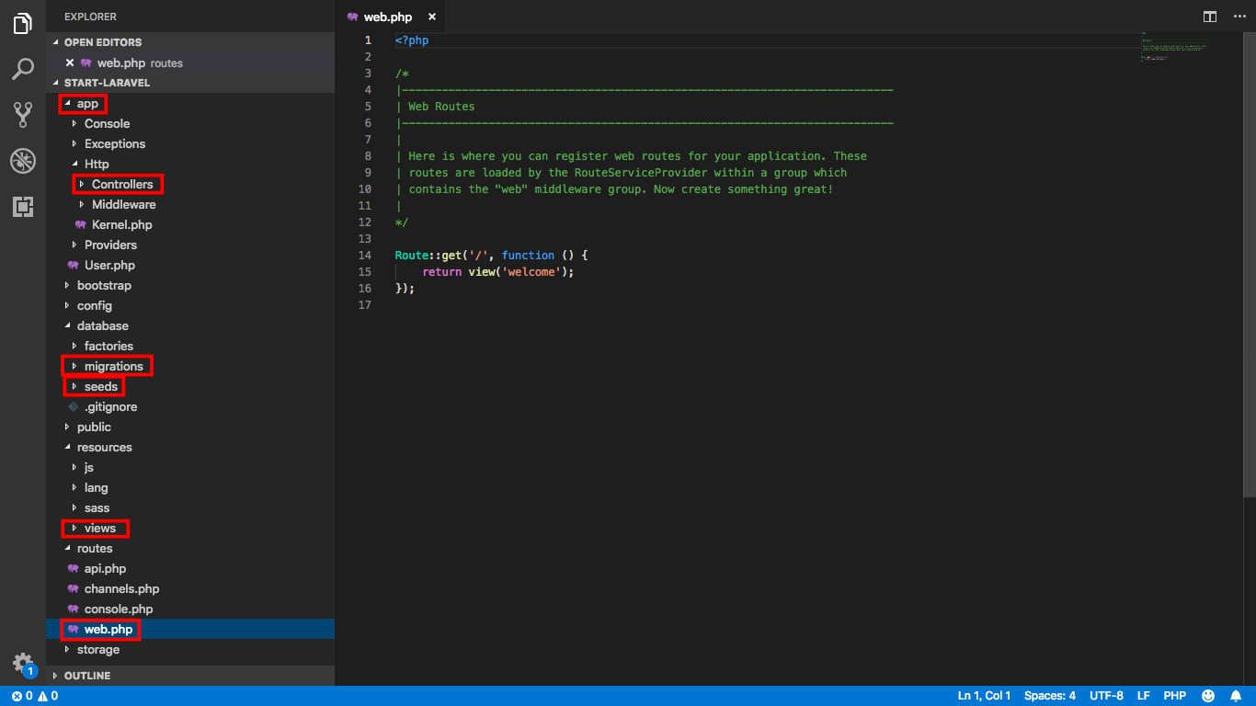Click the Manage gear icon
The image size is (1256, 706).
tap(23, 663)
